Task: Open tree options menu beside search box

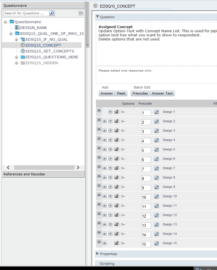Action: (81, 13)
